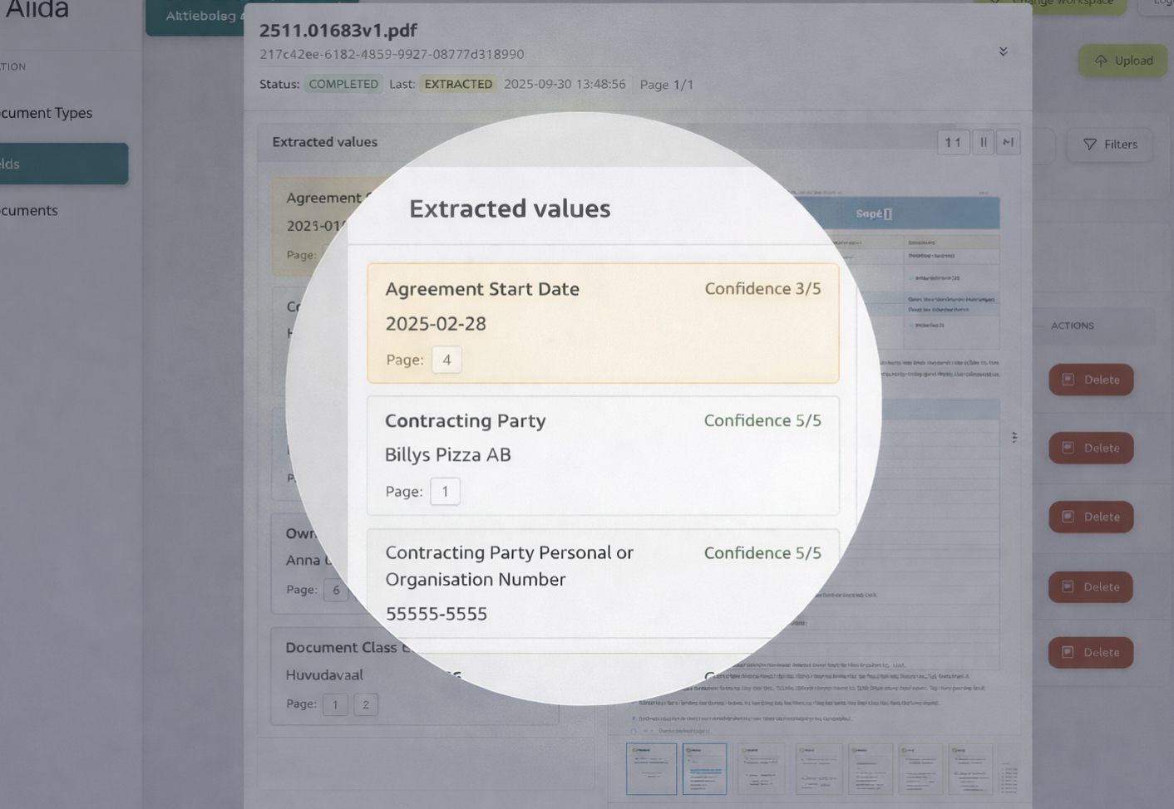Click timestamp 2025-09-30 13:48:56
The height and width of the screenshot is (809, 1174).
point(565,84)
